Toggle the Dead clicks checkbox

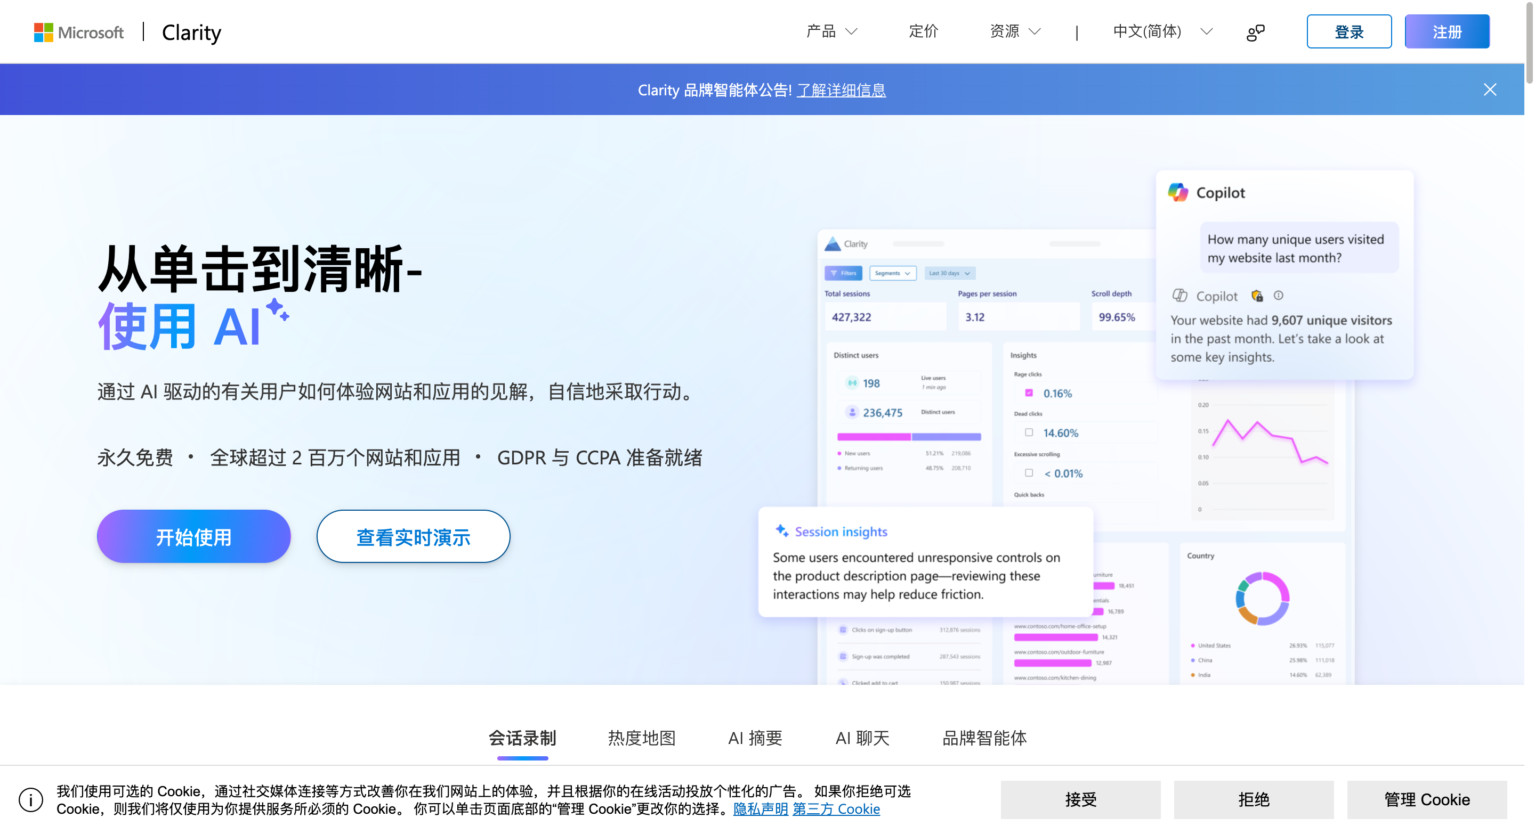click(1029, 432)
